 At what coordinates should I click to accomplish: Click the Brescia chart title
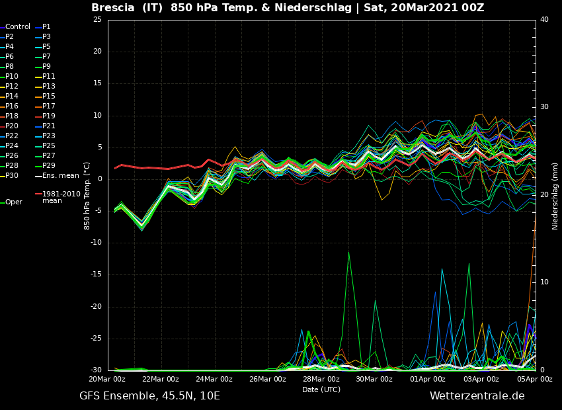tap(288, 8)
